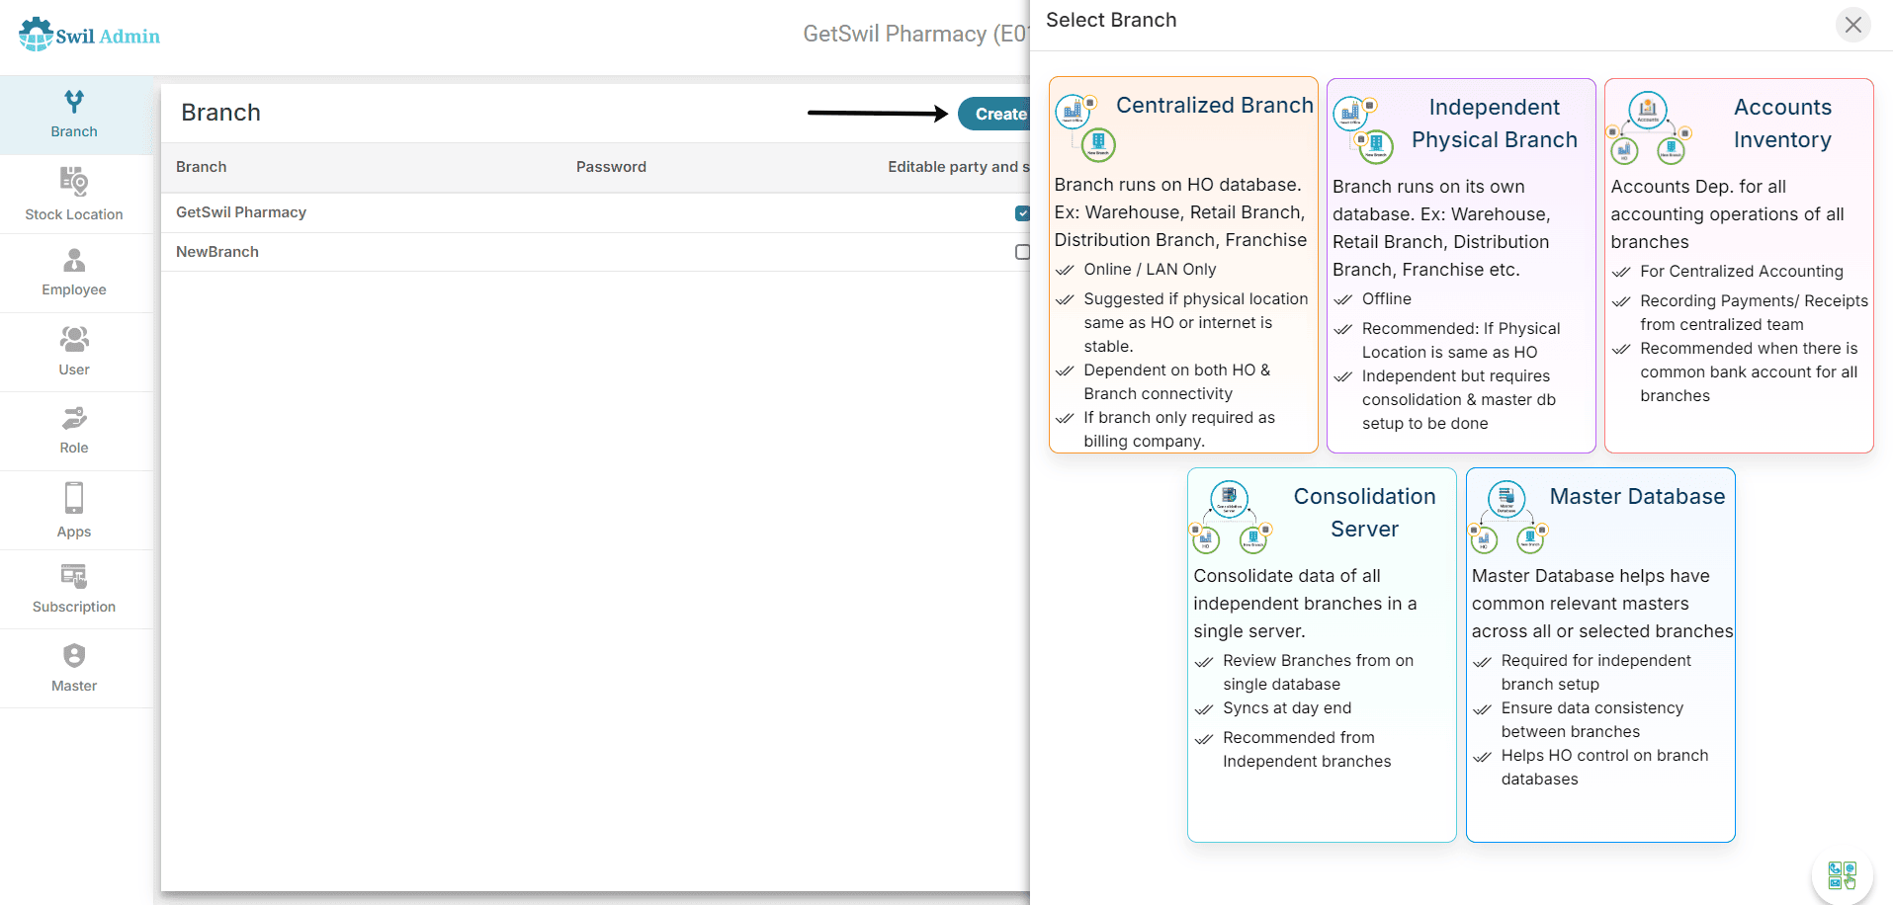Toggle the GetSwil Pharmacy row checkbox
Image resolution: width=1893 pixels, height=905 pixels.
[x=1022, y=212]
